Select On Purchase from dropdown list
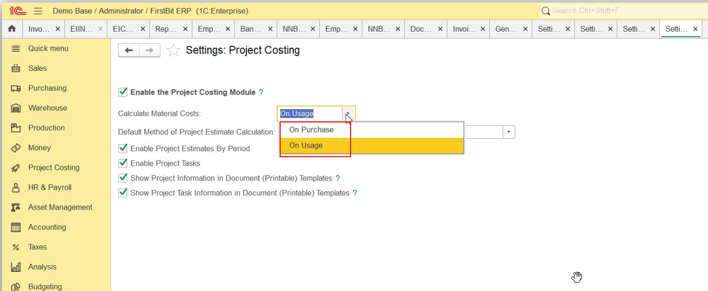Screen dimensions: 708x291 point(311,130)
